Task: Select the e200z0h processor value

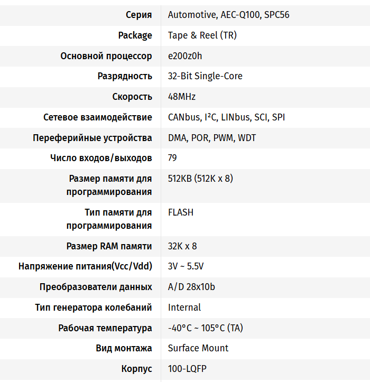Action: [185, 56]
